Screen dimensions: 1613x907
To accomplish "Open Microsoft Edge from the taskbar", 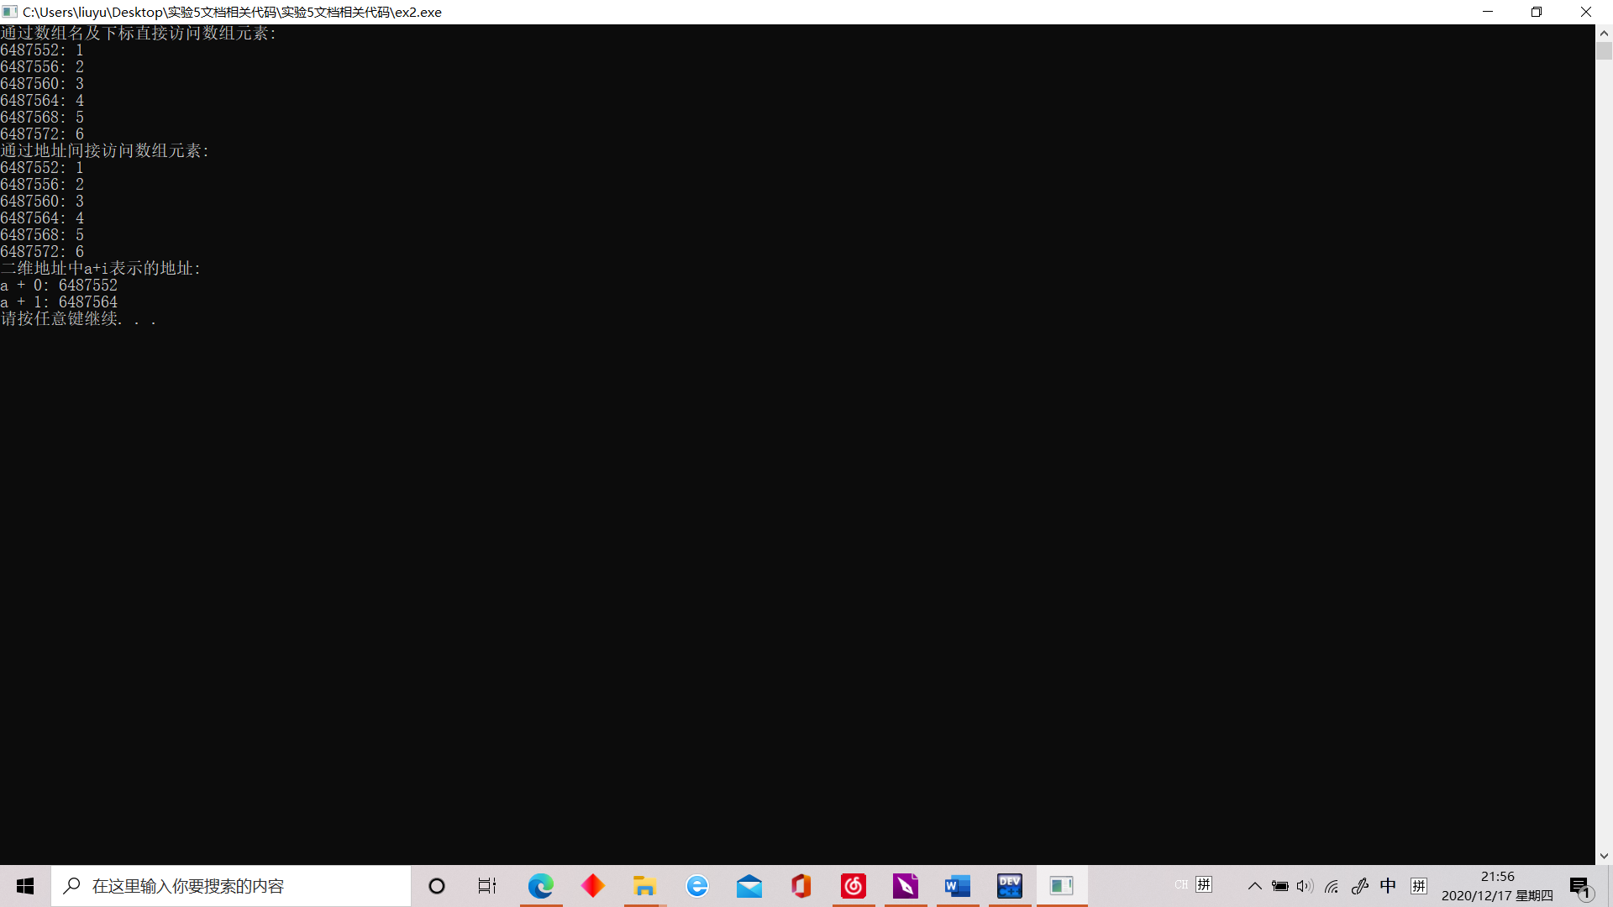I will pyautogui.click(x=541, y=886).
